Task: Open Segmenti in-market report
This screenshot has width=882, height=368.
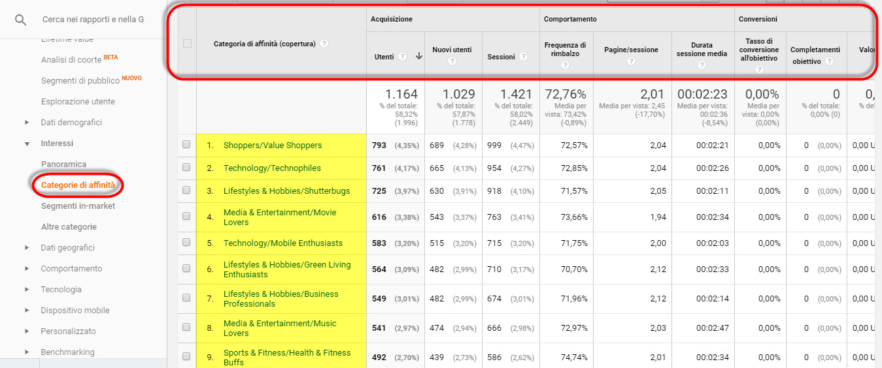Action: 78,206
